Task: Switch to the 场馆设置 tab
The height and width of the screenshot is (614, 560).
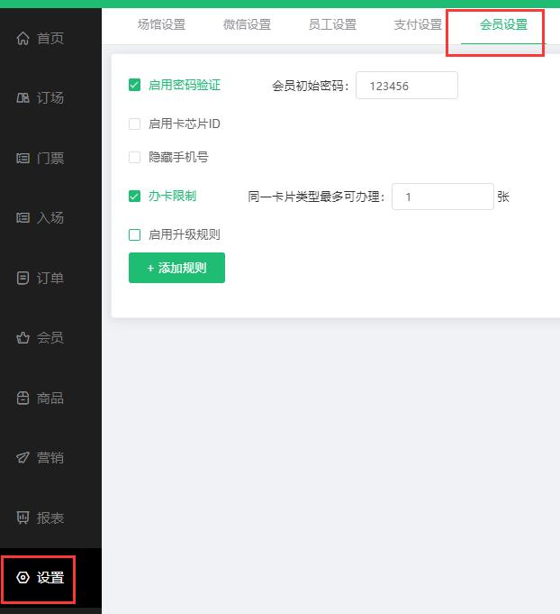Action: pos(161,24)
